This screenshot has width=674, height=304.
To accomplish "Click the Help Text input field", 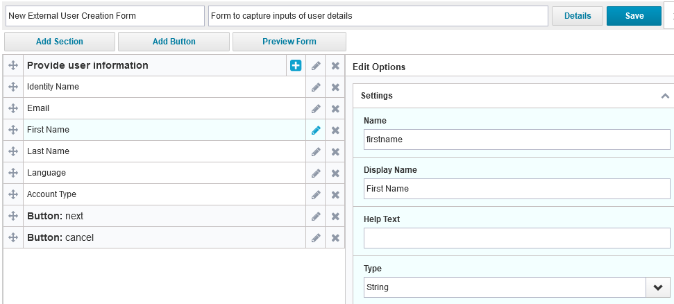I will [516, 238].
